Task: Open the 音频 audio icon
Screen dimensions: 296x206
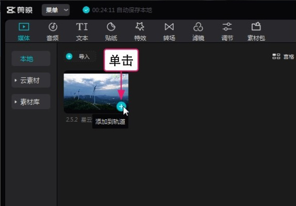Action: click(x=53, y=27)
